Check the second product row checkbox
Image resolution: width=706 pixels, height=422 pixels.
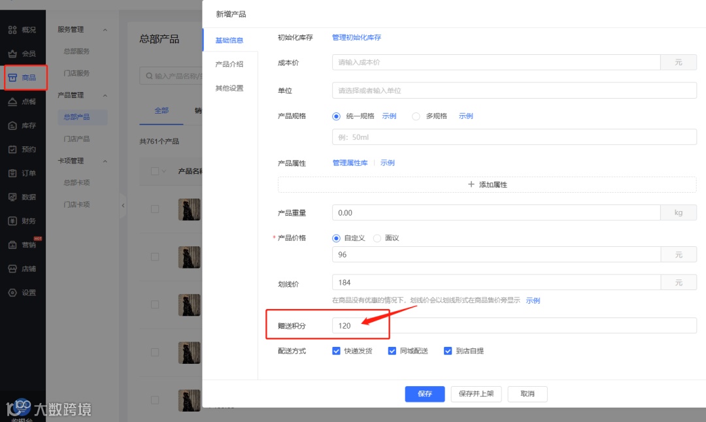click(x=155, y=257)
